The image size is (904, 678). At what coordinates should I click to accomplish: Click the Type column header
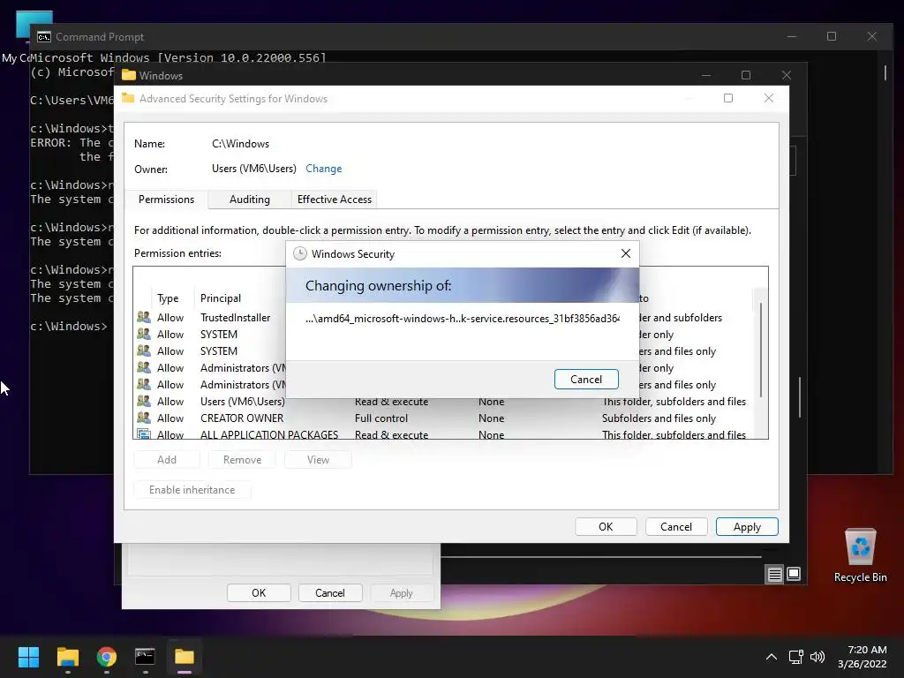pos(168,298)
